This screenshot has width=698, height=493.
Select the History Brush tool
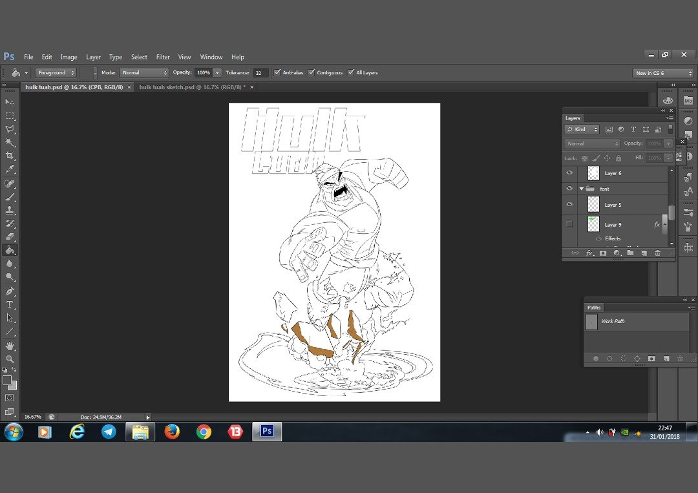9,224
